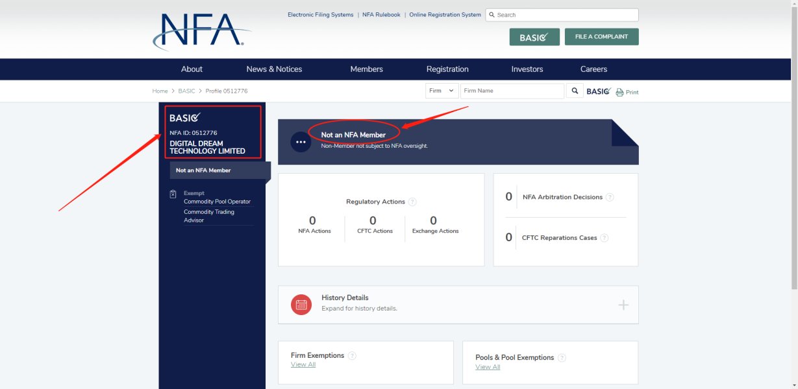The image size is (798, 389).
Task: Click BASIC in the breadcrumb
Action: coord(187,91)
